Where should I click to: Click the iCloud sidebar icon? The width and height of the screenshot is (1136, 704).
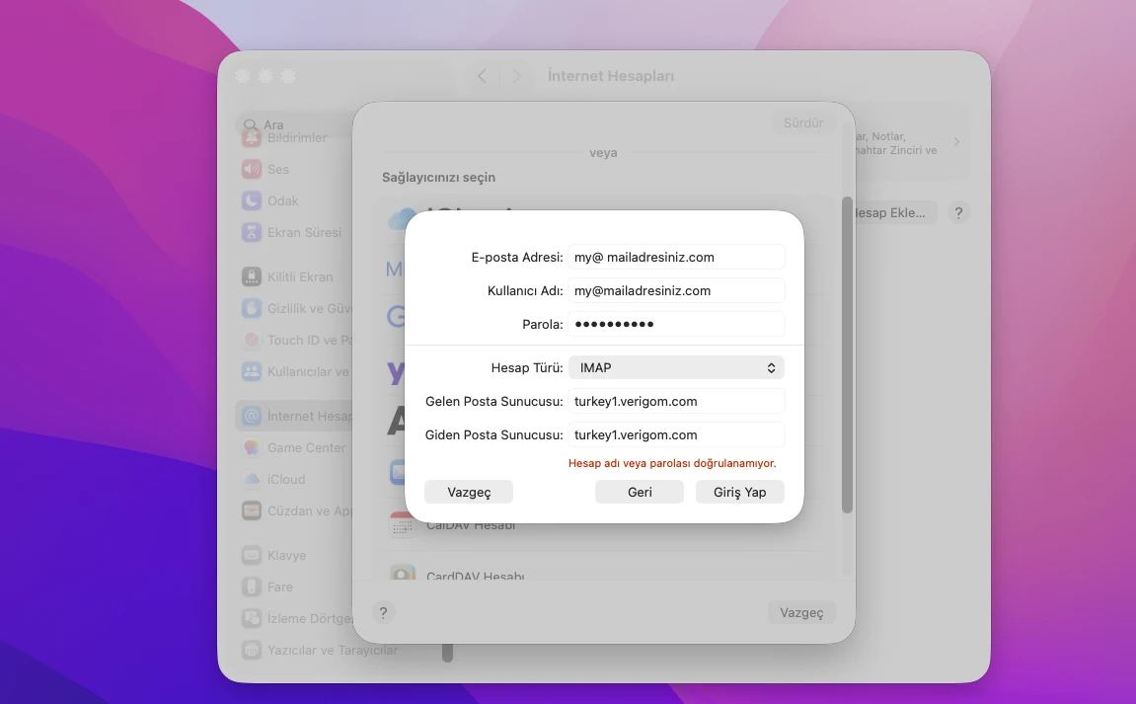pos(252,480)
